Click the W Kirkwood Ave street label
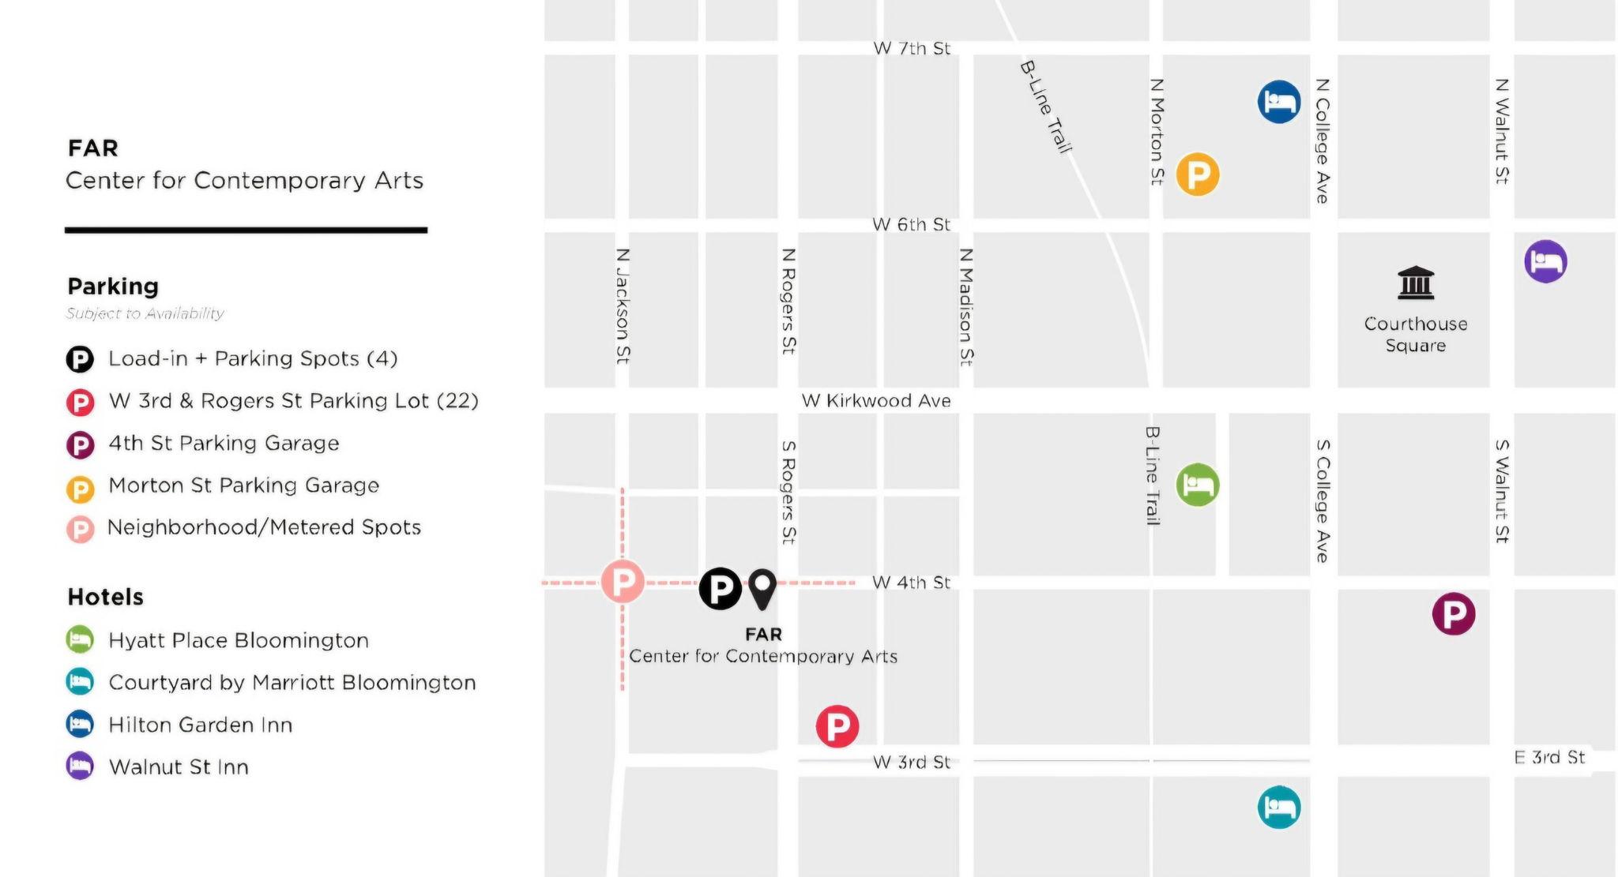This screenshot has width=1618, height=877. click(x=875, y=401)
